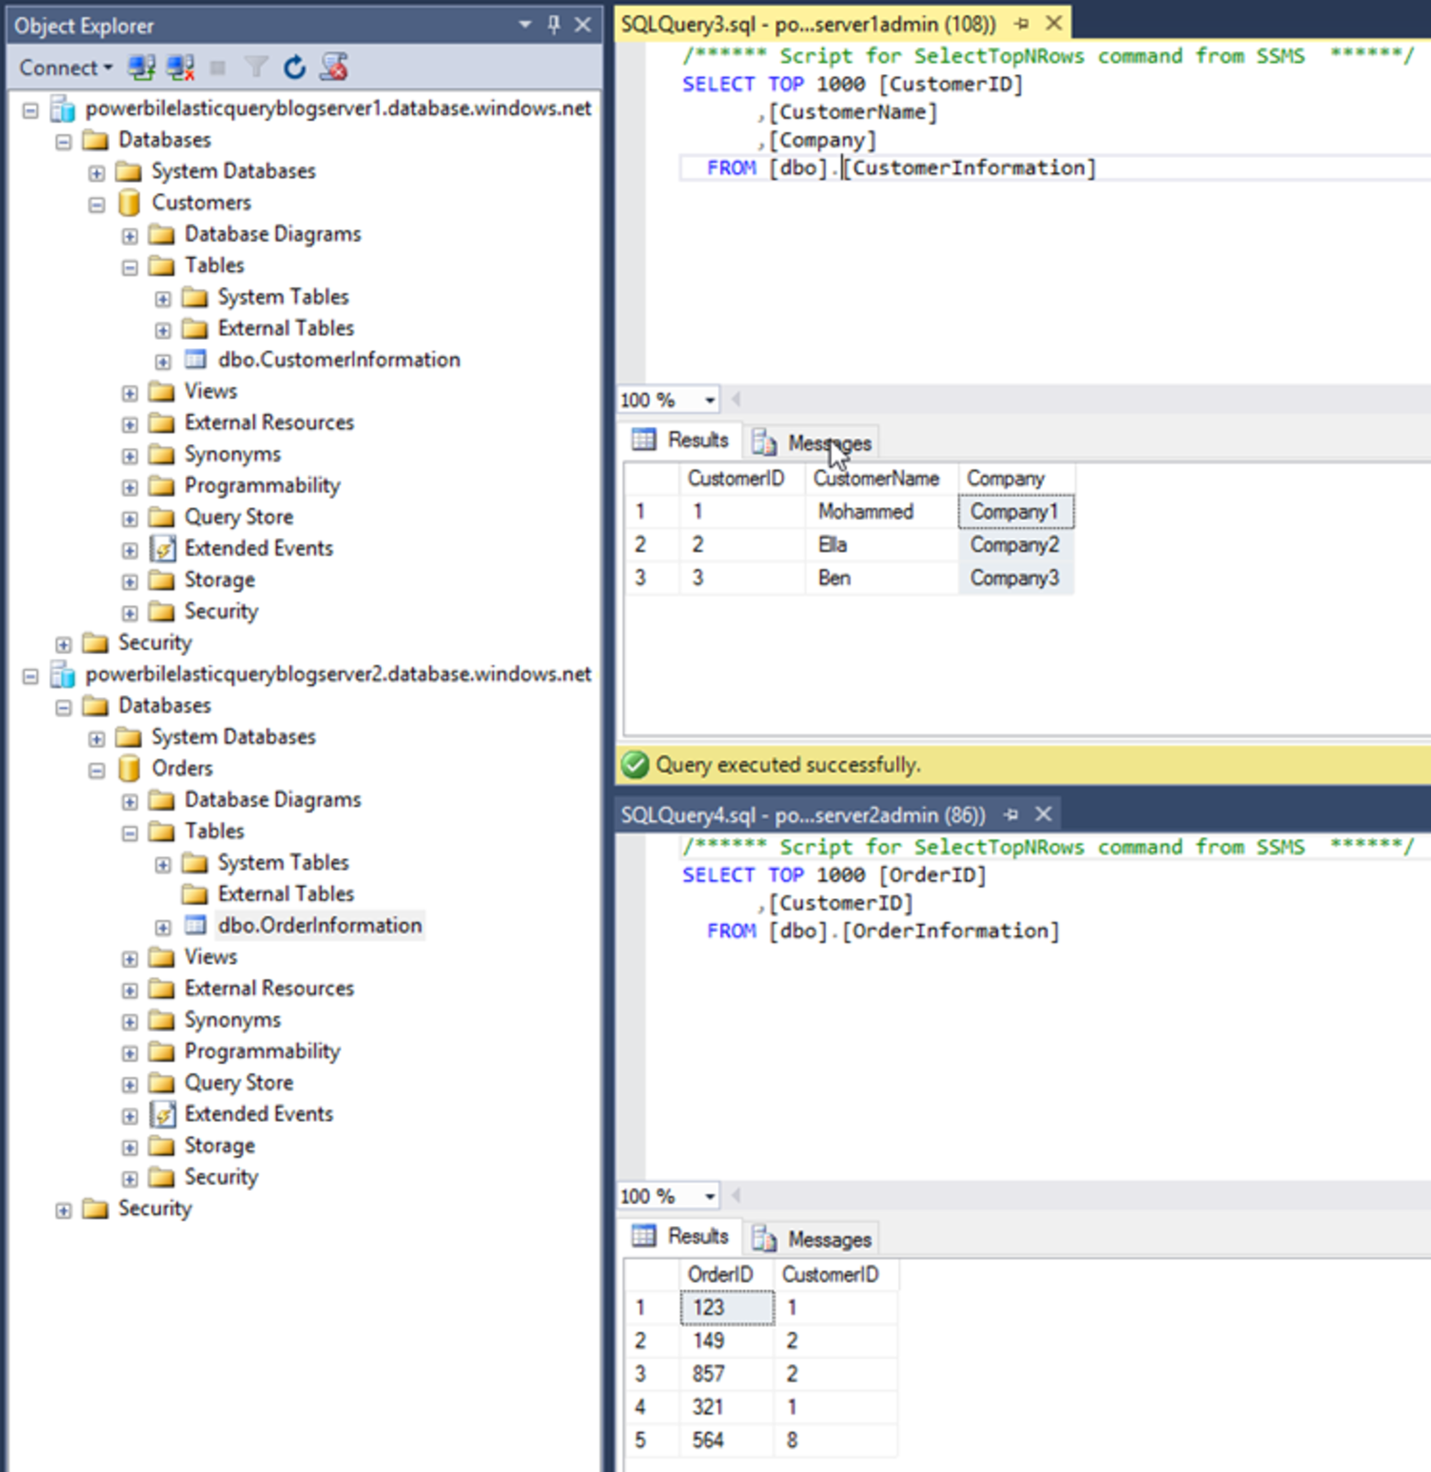This screenshot has width=1431, height=1472.
Task: Select the Mohammed customer name cell
Action: click(881, 512)
